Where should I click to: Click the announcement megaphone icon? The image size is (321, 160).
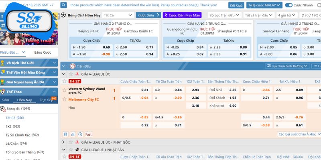[64, 5]
